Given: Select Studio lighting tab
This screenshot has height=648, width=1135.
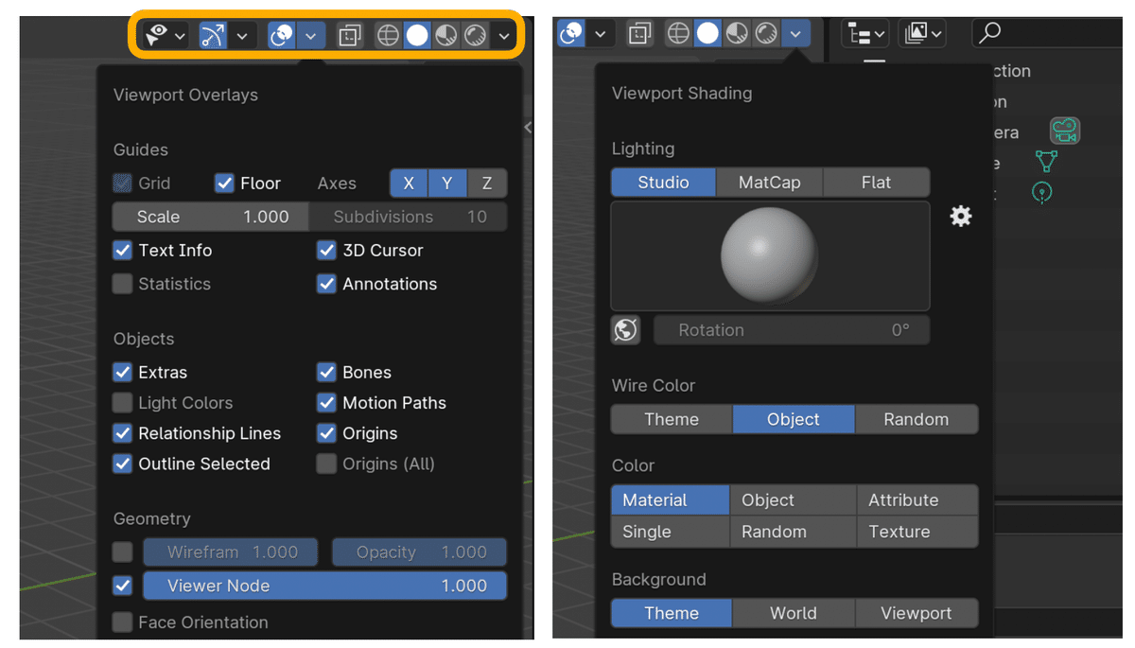Looking at the screenshot, I should click(x=663, y=183).
